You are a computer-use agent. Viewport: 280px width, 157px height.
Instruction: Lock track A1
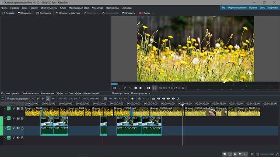pos(22,128)
